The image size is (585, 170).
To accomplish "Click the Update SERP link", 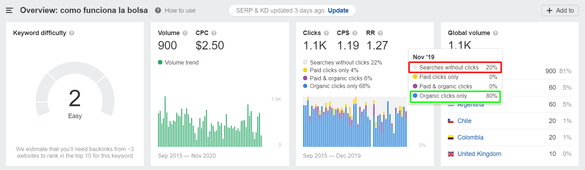I will pos(338,11).
